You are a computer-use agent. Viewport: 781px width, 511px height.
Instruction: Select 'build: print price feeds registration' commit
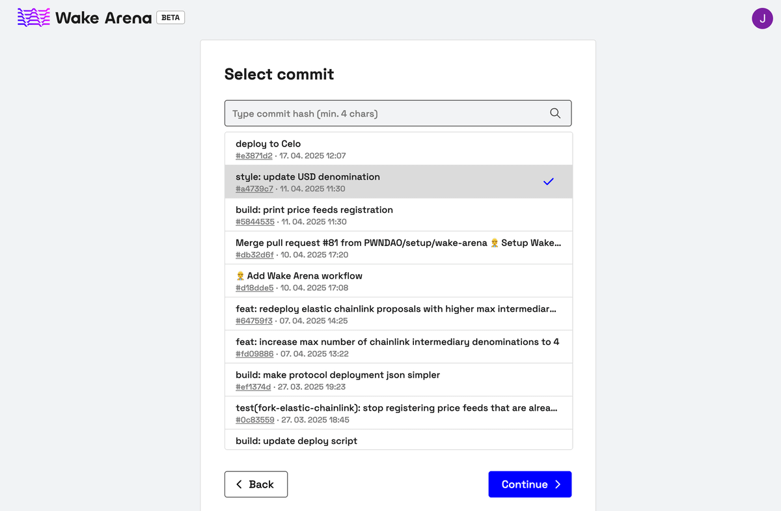(398, 215)
